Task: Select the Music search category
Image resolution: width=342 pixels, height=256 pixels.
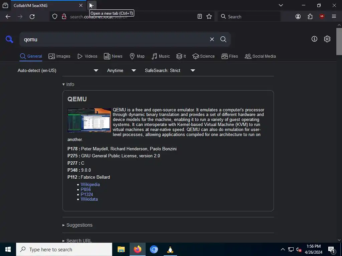Action: pos(161,56)
